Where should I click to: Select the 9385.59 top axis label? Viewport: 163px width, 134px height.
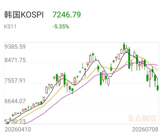tap(15, 47)
